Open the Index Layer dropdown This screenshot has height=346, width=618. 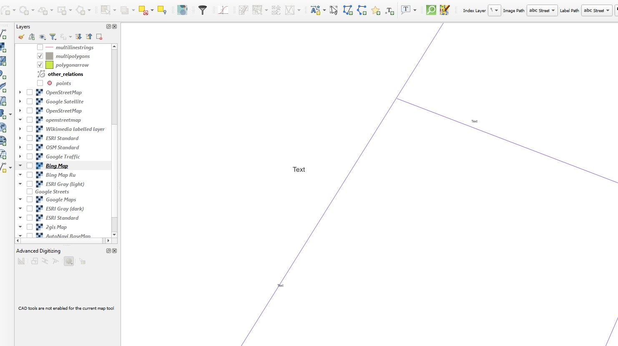click(x=494, y=10)
